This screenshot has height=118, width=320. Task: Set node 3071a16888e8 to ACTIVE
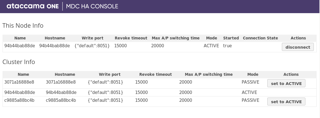click(286, 83)
